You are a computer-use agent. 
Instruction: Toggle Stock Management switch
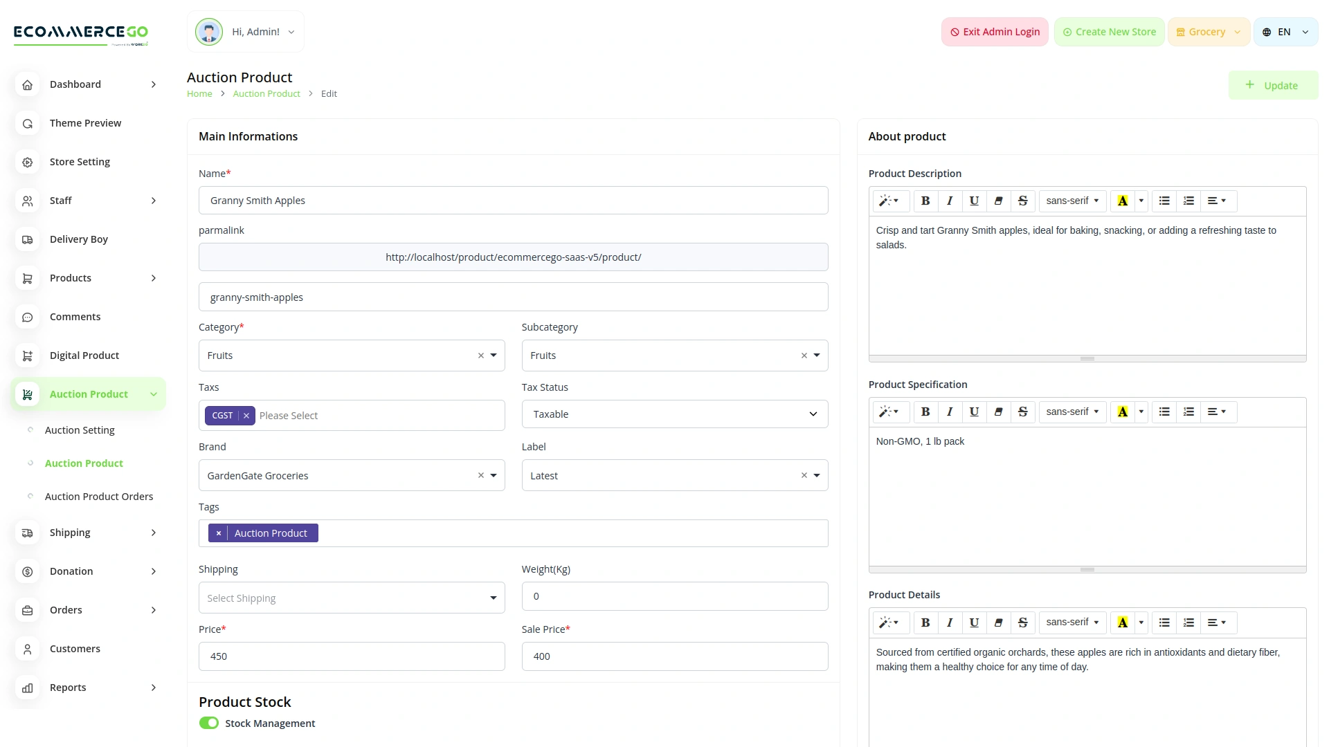(x=208, y=723)
